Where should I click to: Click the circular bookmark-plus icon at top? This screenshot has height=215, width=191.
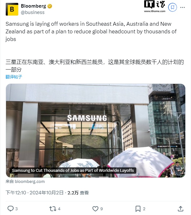pos(173,7)
